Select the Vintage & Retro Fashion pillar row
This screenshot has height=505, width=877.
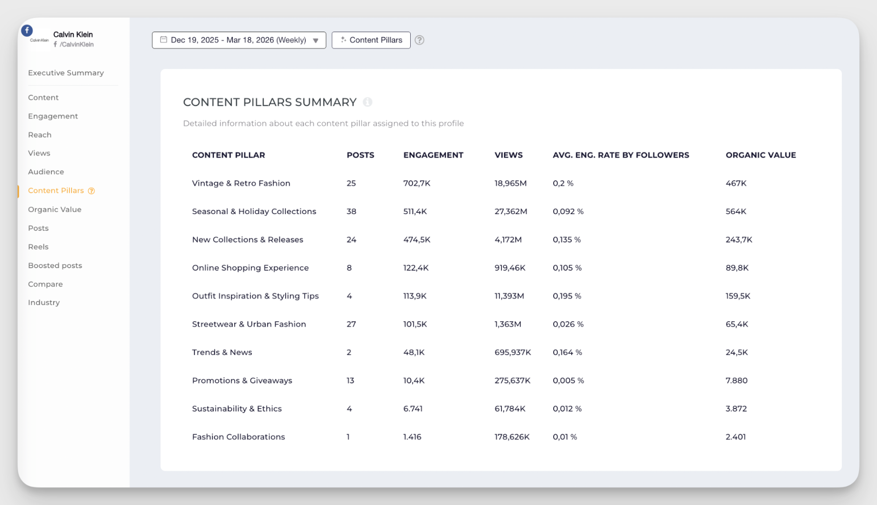coord(241,183)
